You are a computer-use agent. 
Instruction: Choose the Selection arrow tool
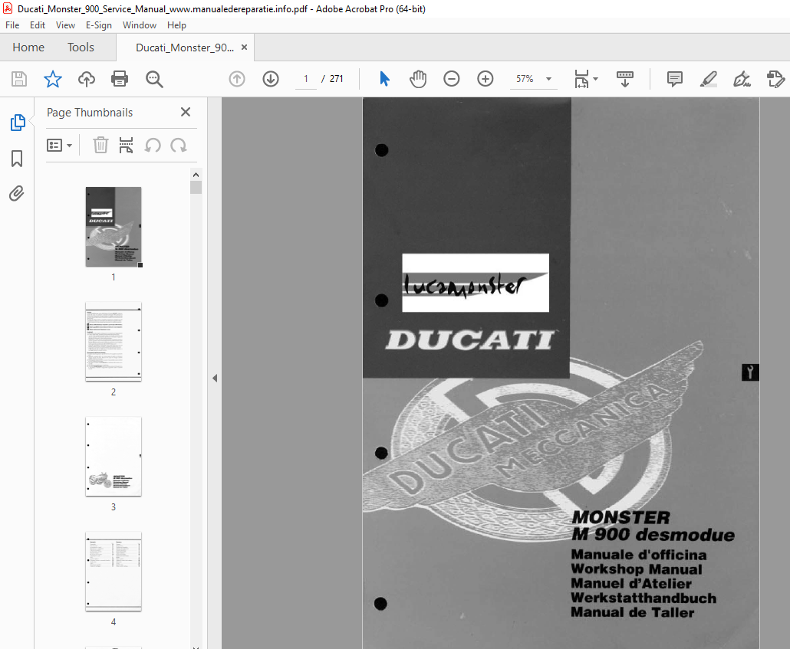[384, 79]
